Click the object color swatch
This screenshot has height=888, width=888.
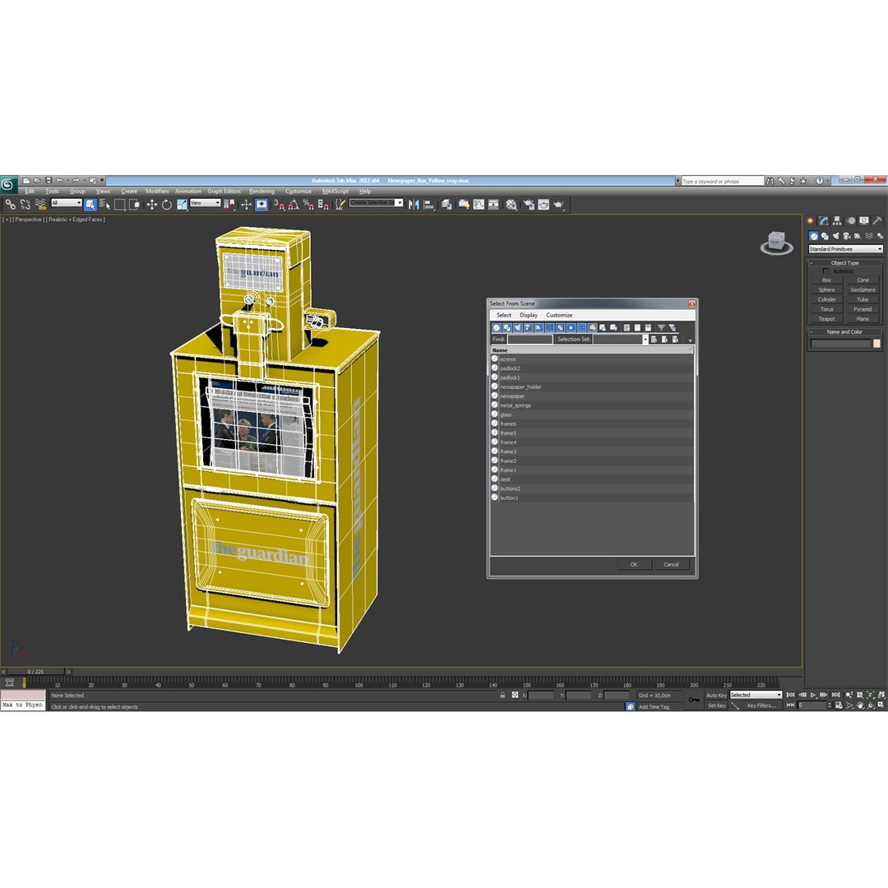(876, 343)
